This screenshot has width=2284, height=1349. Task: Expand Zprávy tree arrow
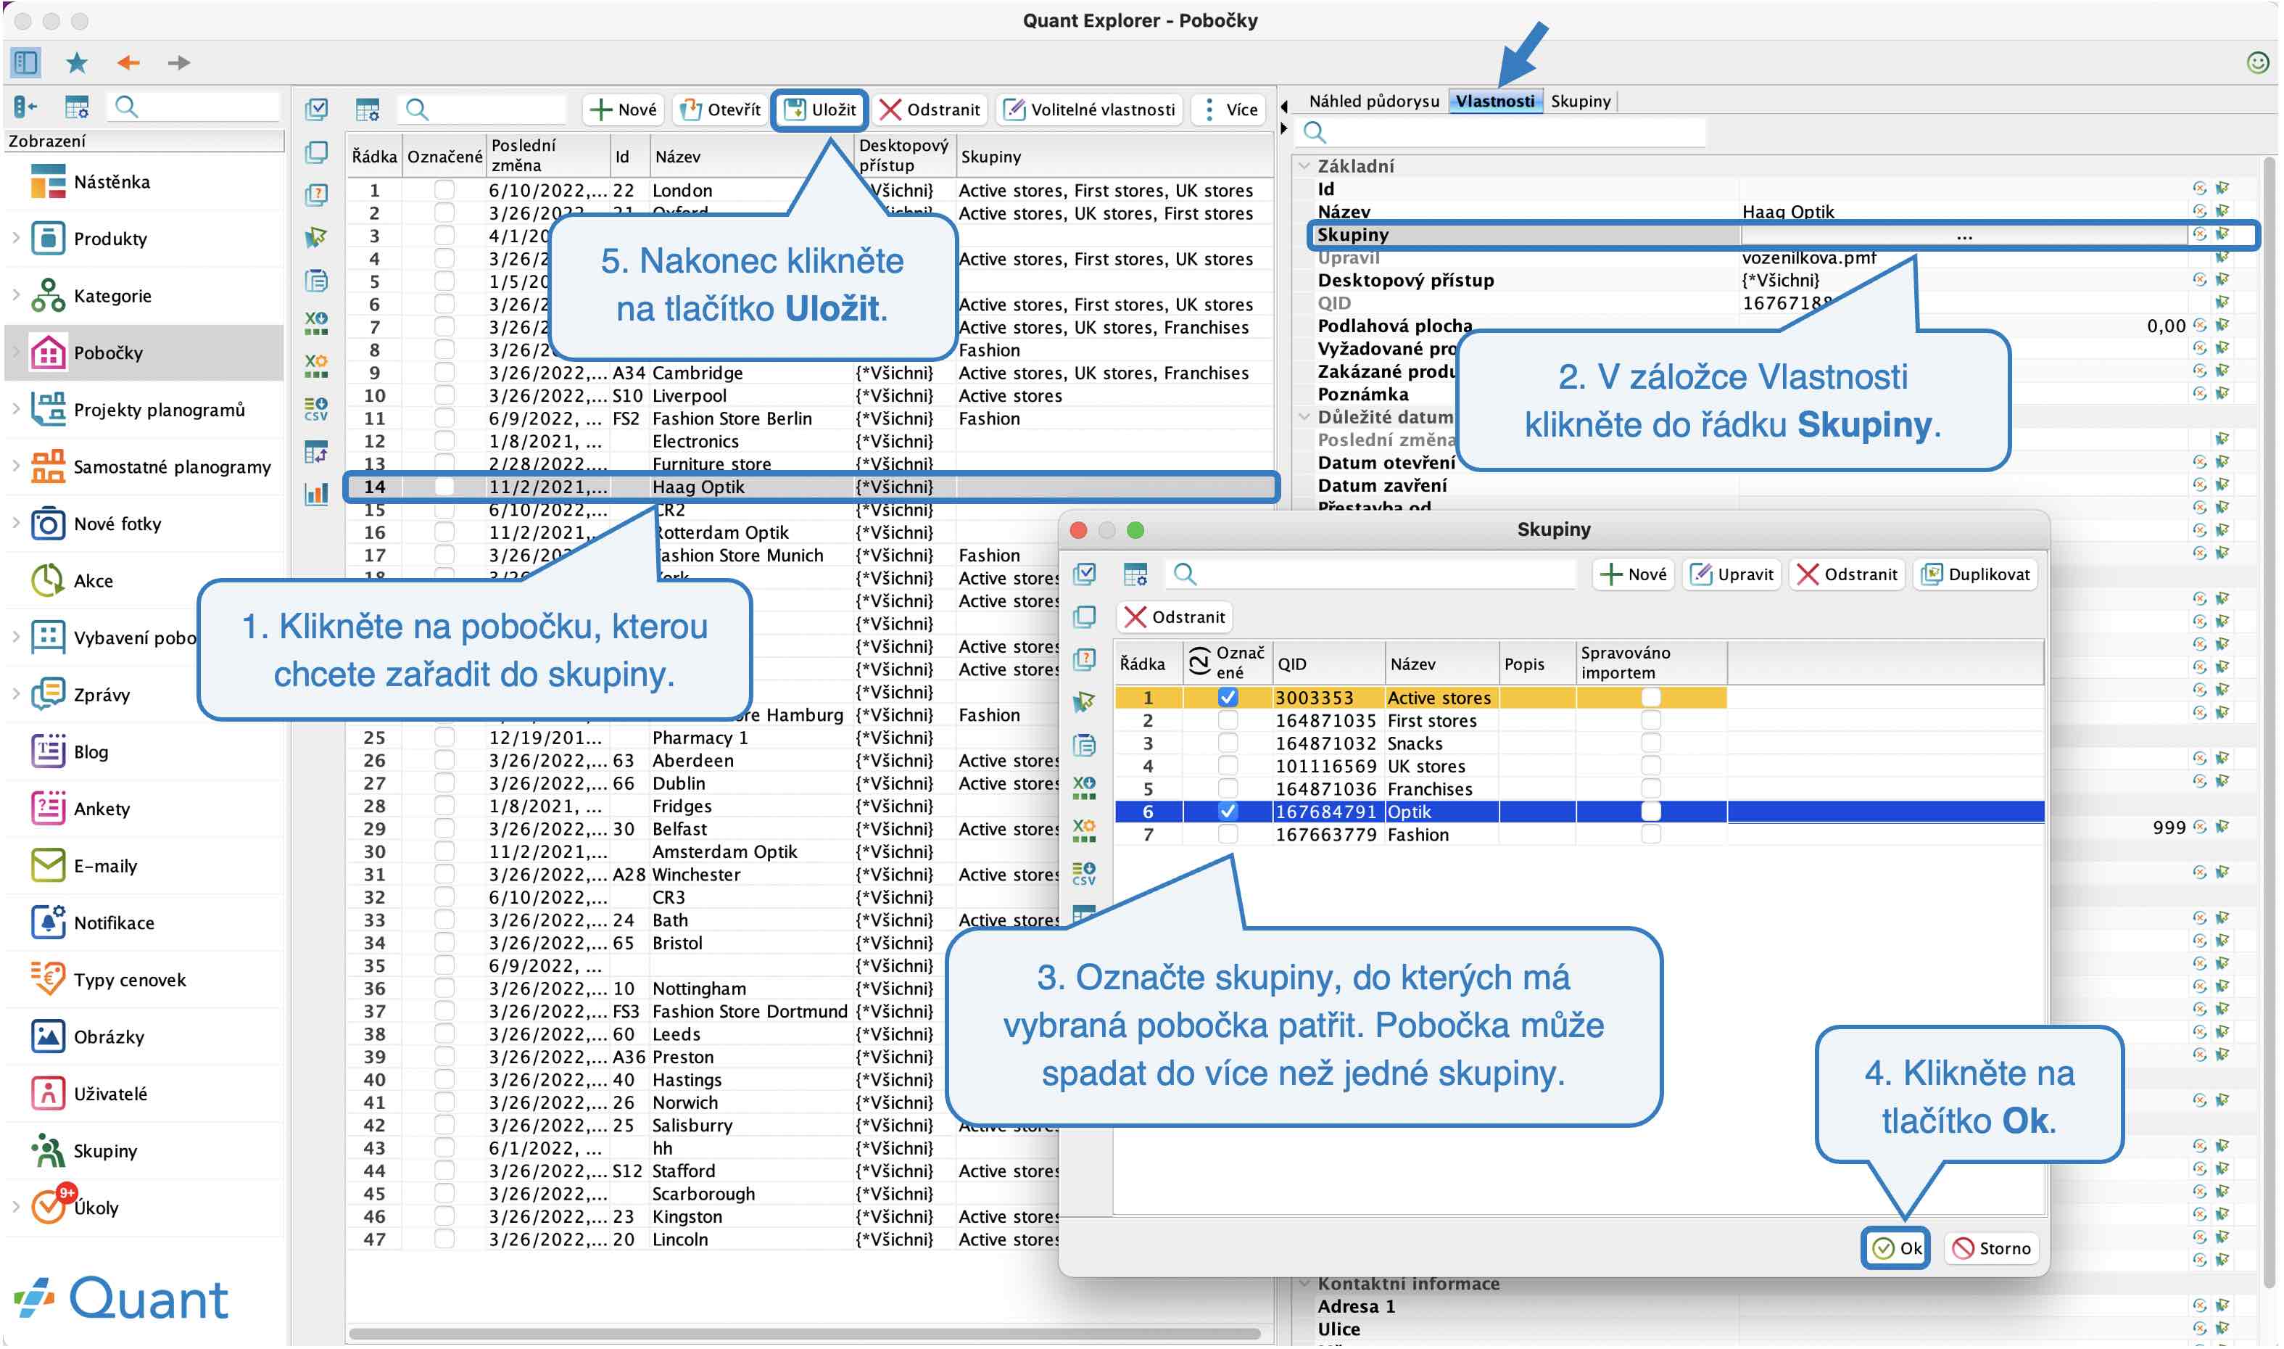click(15, 695)
